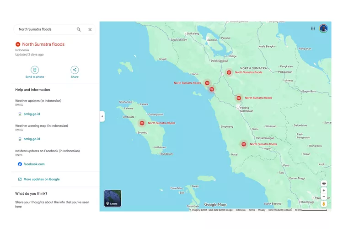343x229 pixels.
Task: Click flood marker on Nias island
Action: pos(142,123)
